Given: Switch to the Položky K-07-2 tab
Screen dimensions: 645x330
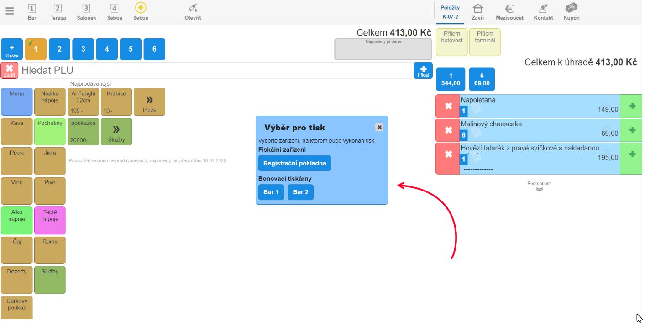Looking at the screenshot, I should click(450, 12).
